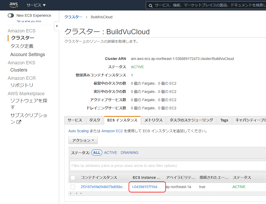Screen dimensions: 266x204
Task: Click the 接続されたエー column header
Action: click(x=214, y=178)
